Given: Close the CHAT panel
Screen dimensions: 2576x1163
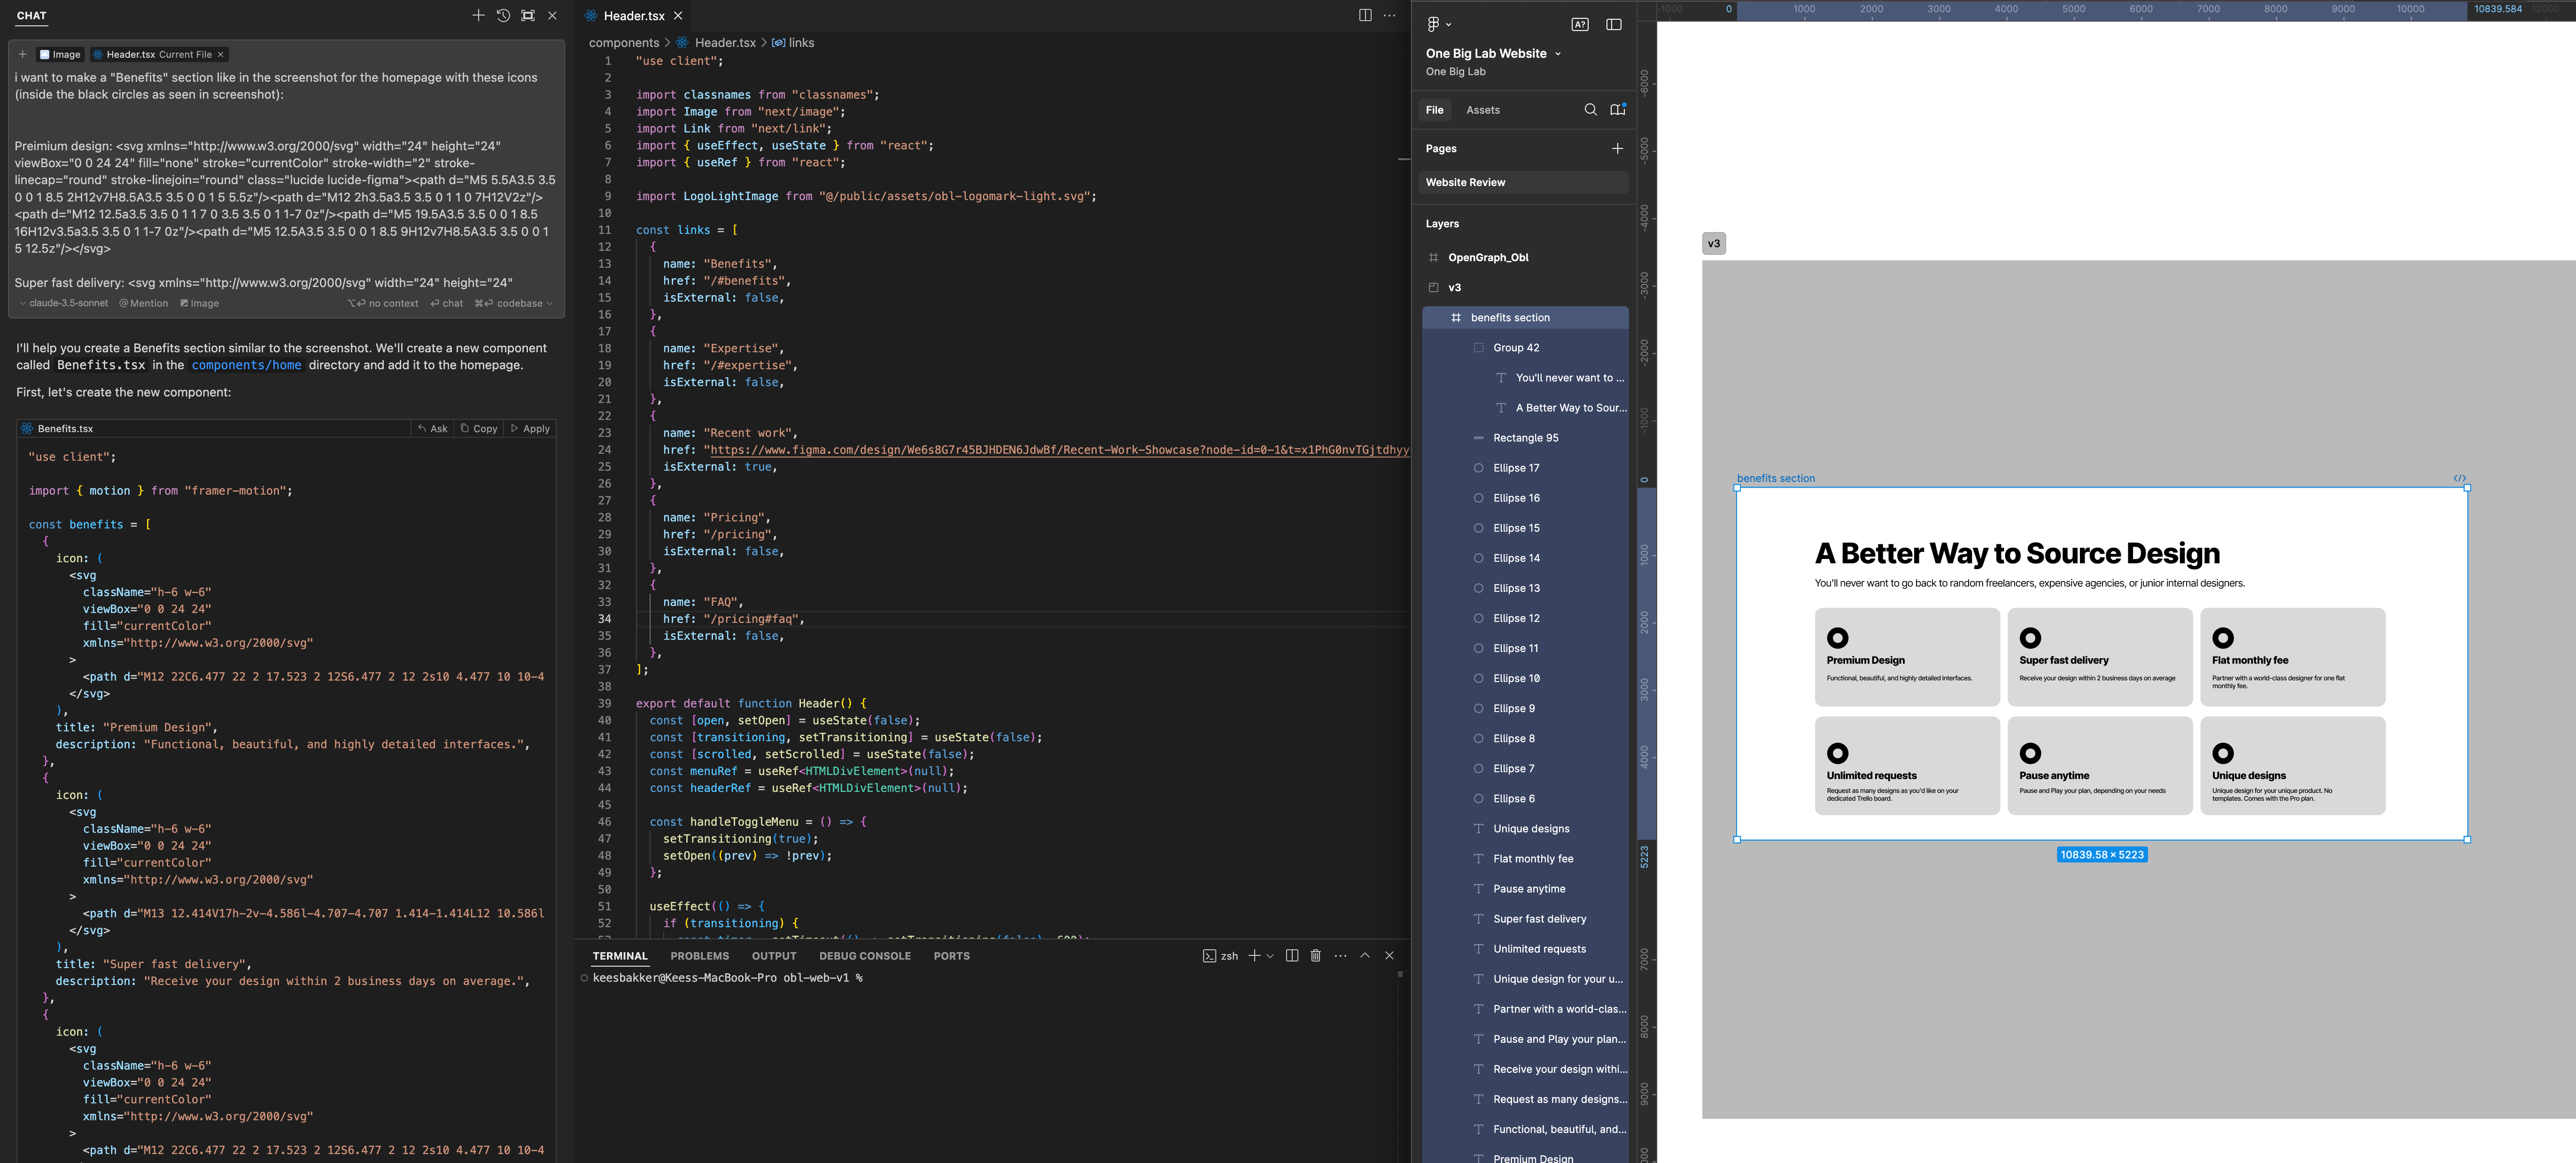Looking at the screenshot, I should (552, 15).
